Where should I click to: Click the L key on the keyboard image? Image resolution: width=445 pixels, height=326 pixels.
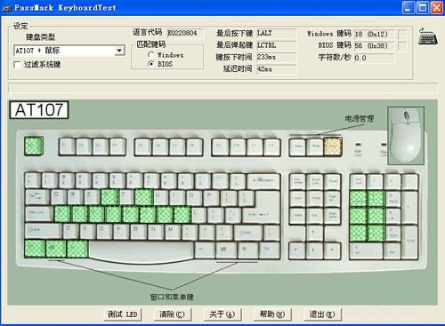(198, 214)
